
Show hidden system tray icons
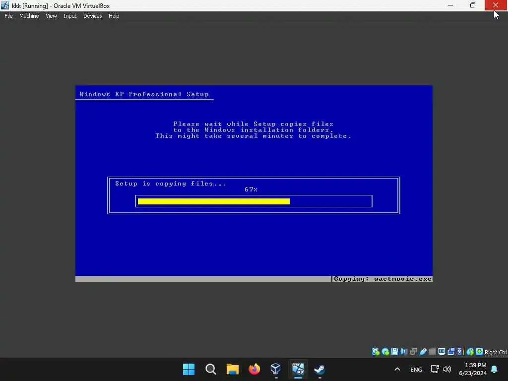tap(397, 369)
